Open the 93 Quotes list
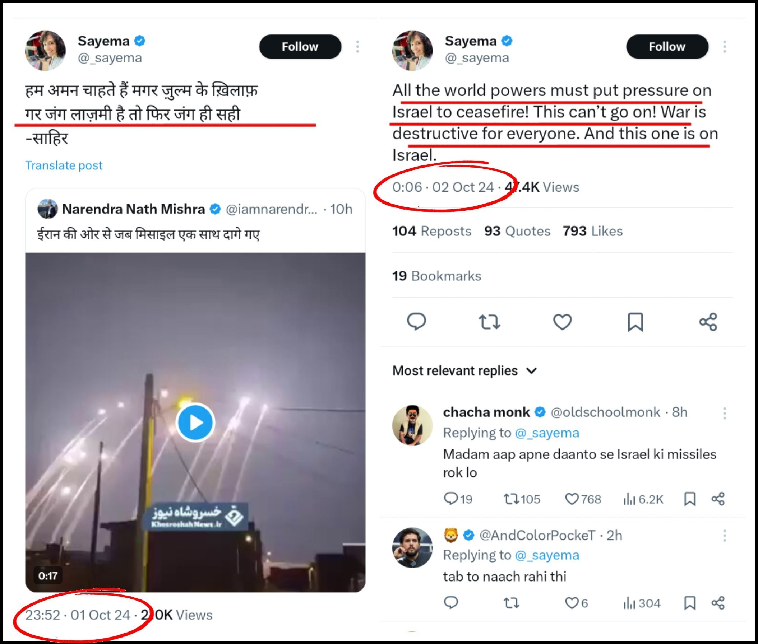Screen dimensions: 758x644 (x=517, y=231)
